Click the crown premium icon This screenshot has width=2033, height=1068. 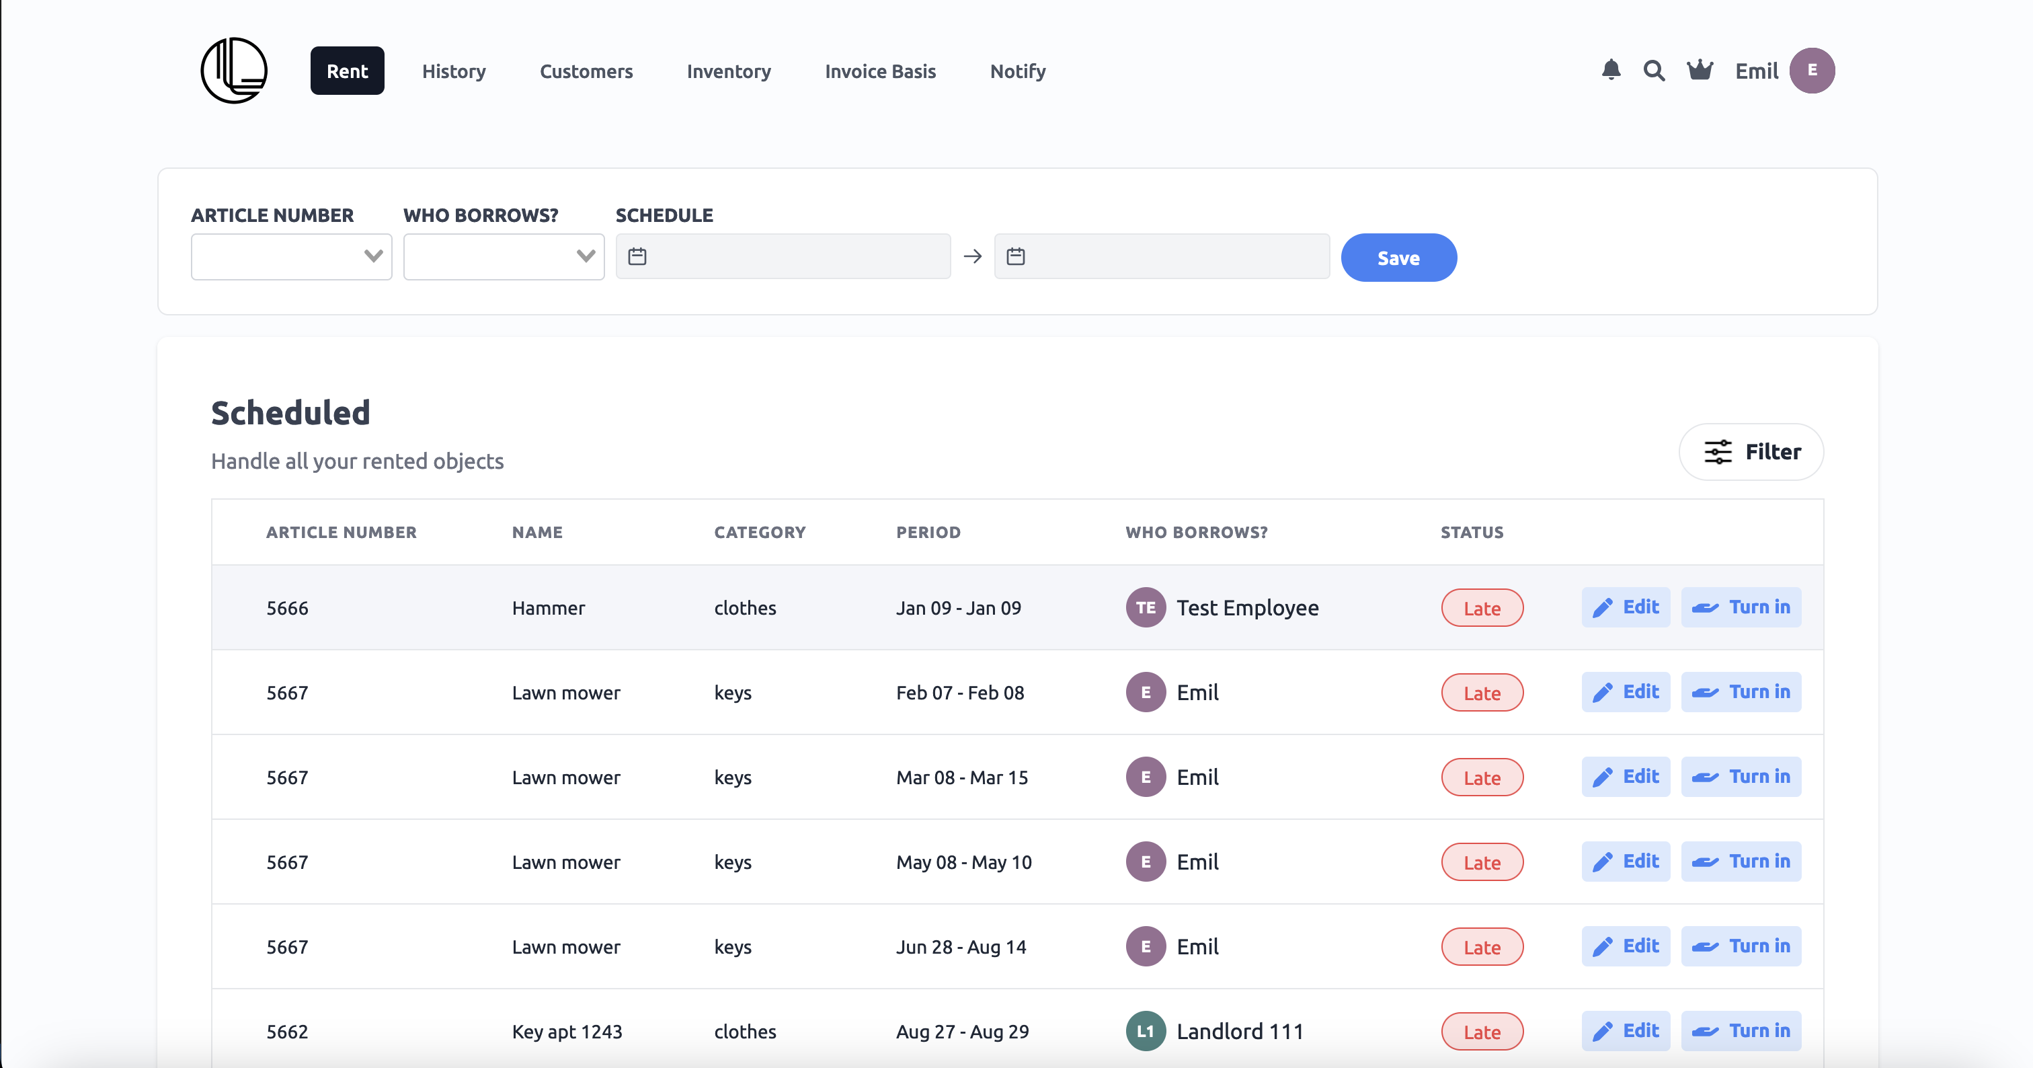(x=1700, y=70)
